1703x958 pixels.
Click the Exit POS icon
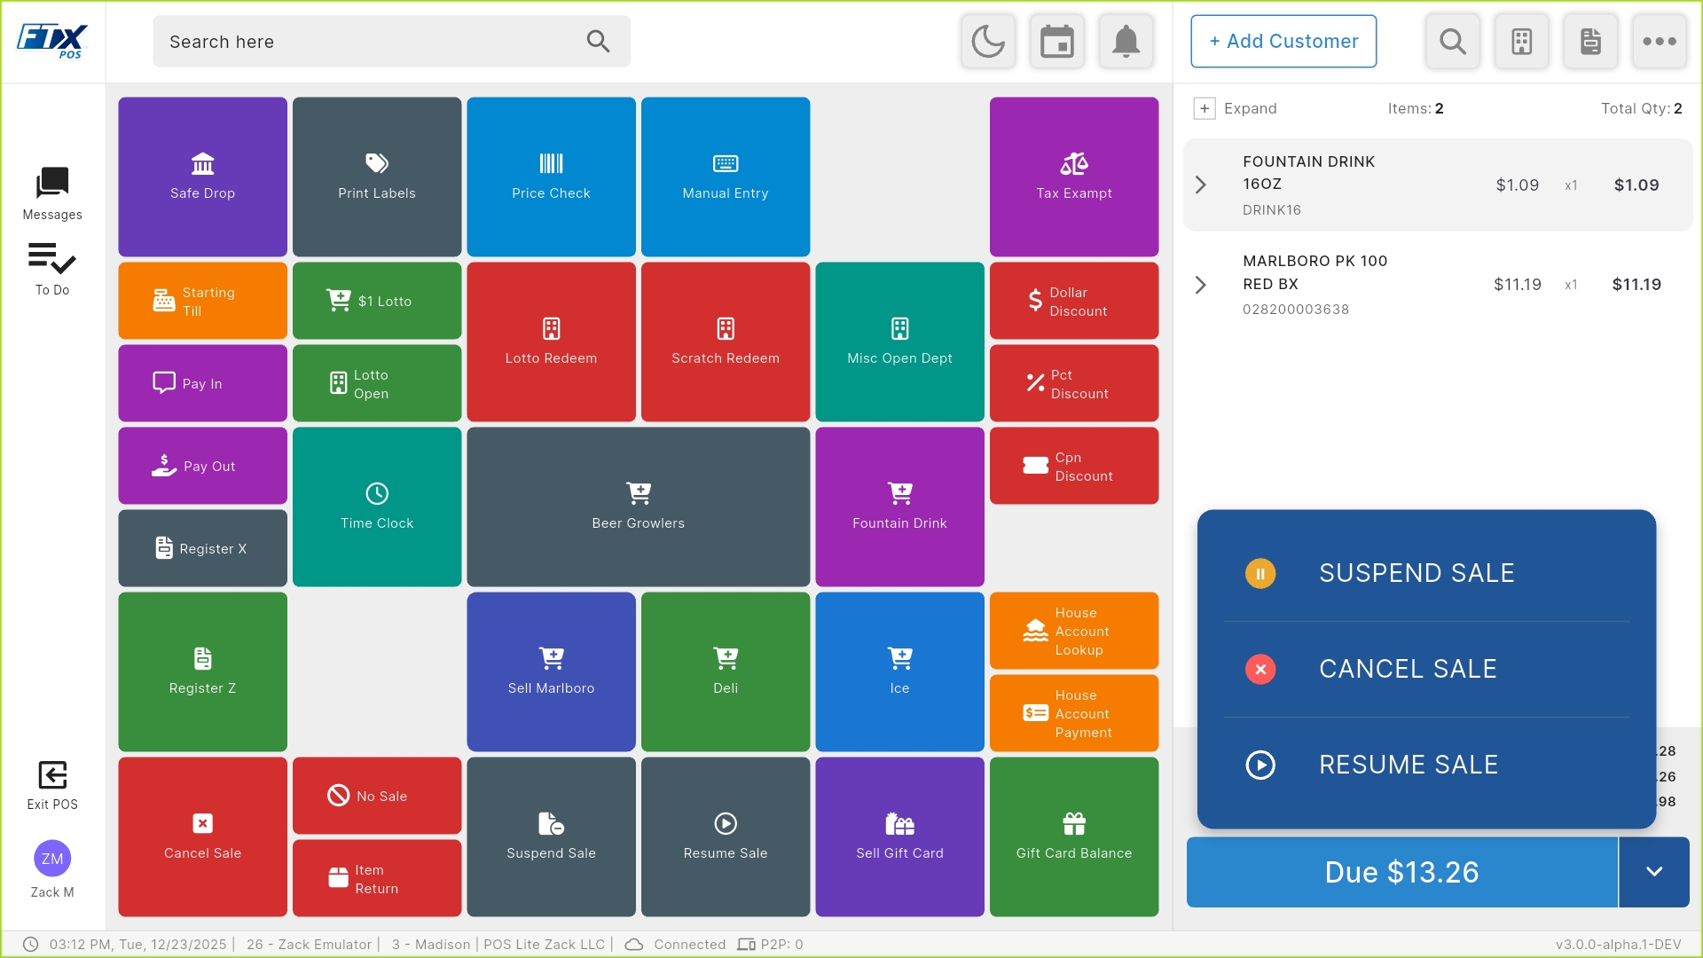point(52,786)
